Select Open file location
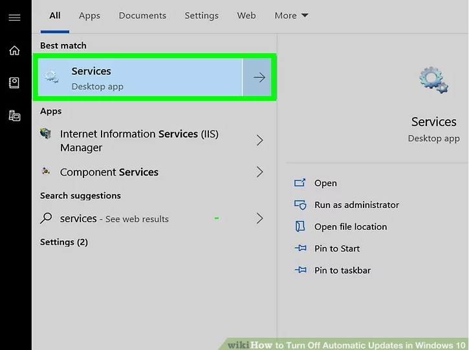 click(x=350, y=227)
